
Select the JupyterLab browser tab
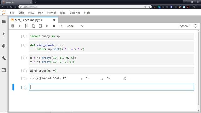click(17, 2)
